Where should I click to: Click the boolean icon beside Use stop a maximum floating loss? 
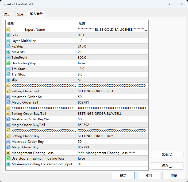tap(8, 159)
